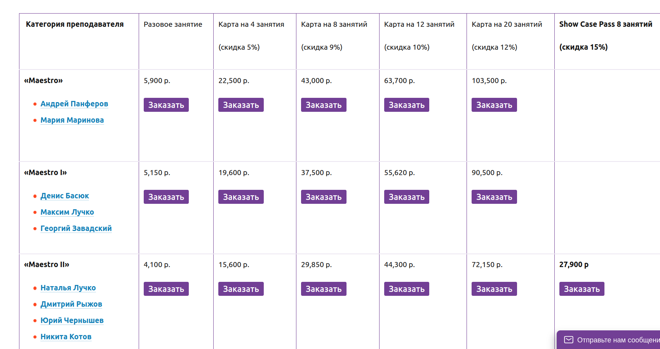Follow the Дмитрий Рыжов link
The width and height of the screenshot is (660, 349).
click(71, 304)
